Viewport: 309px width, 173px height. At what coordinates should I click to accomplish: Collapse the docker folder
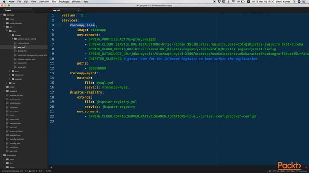click(x=10, y=35)
